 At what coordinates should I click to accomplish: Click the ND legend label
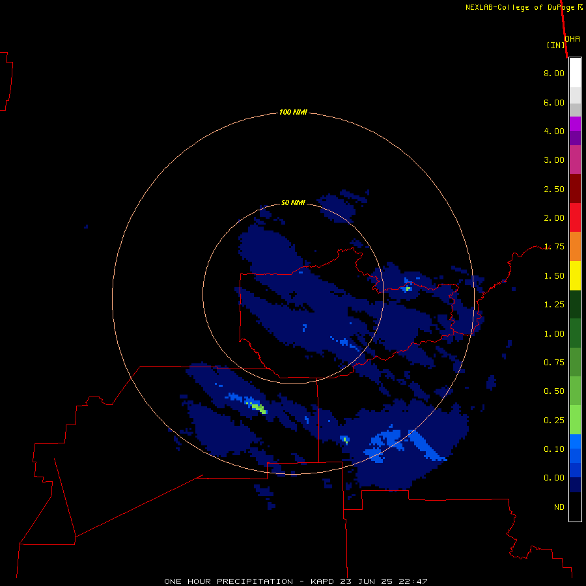559,507
